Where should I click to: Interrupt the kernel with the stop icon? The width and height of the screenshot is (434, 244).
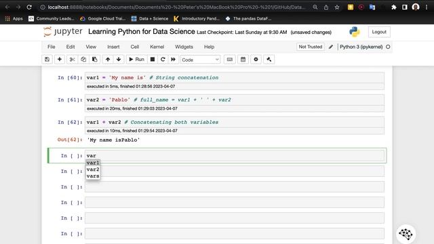tap(153, 60)
